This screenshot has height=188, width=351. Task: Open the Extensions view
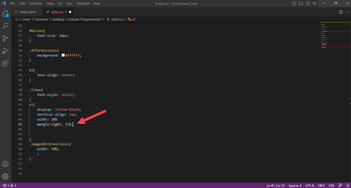click(5, 63)
